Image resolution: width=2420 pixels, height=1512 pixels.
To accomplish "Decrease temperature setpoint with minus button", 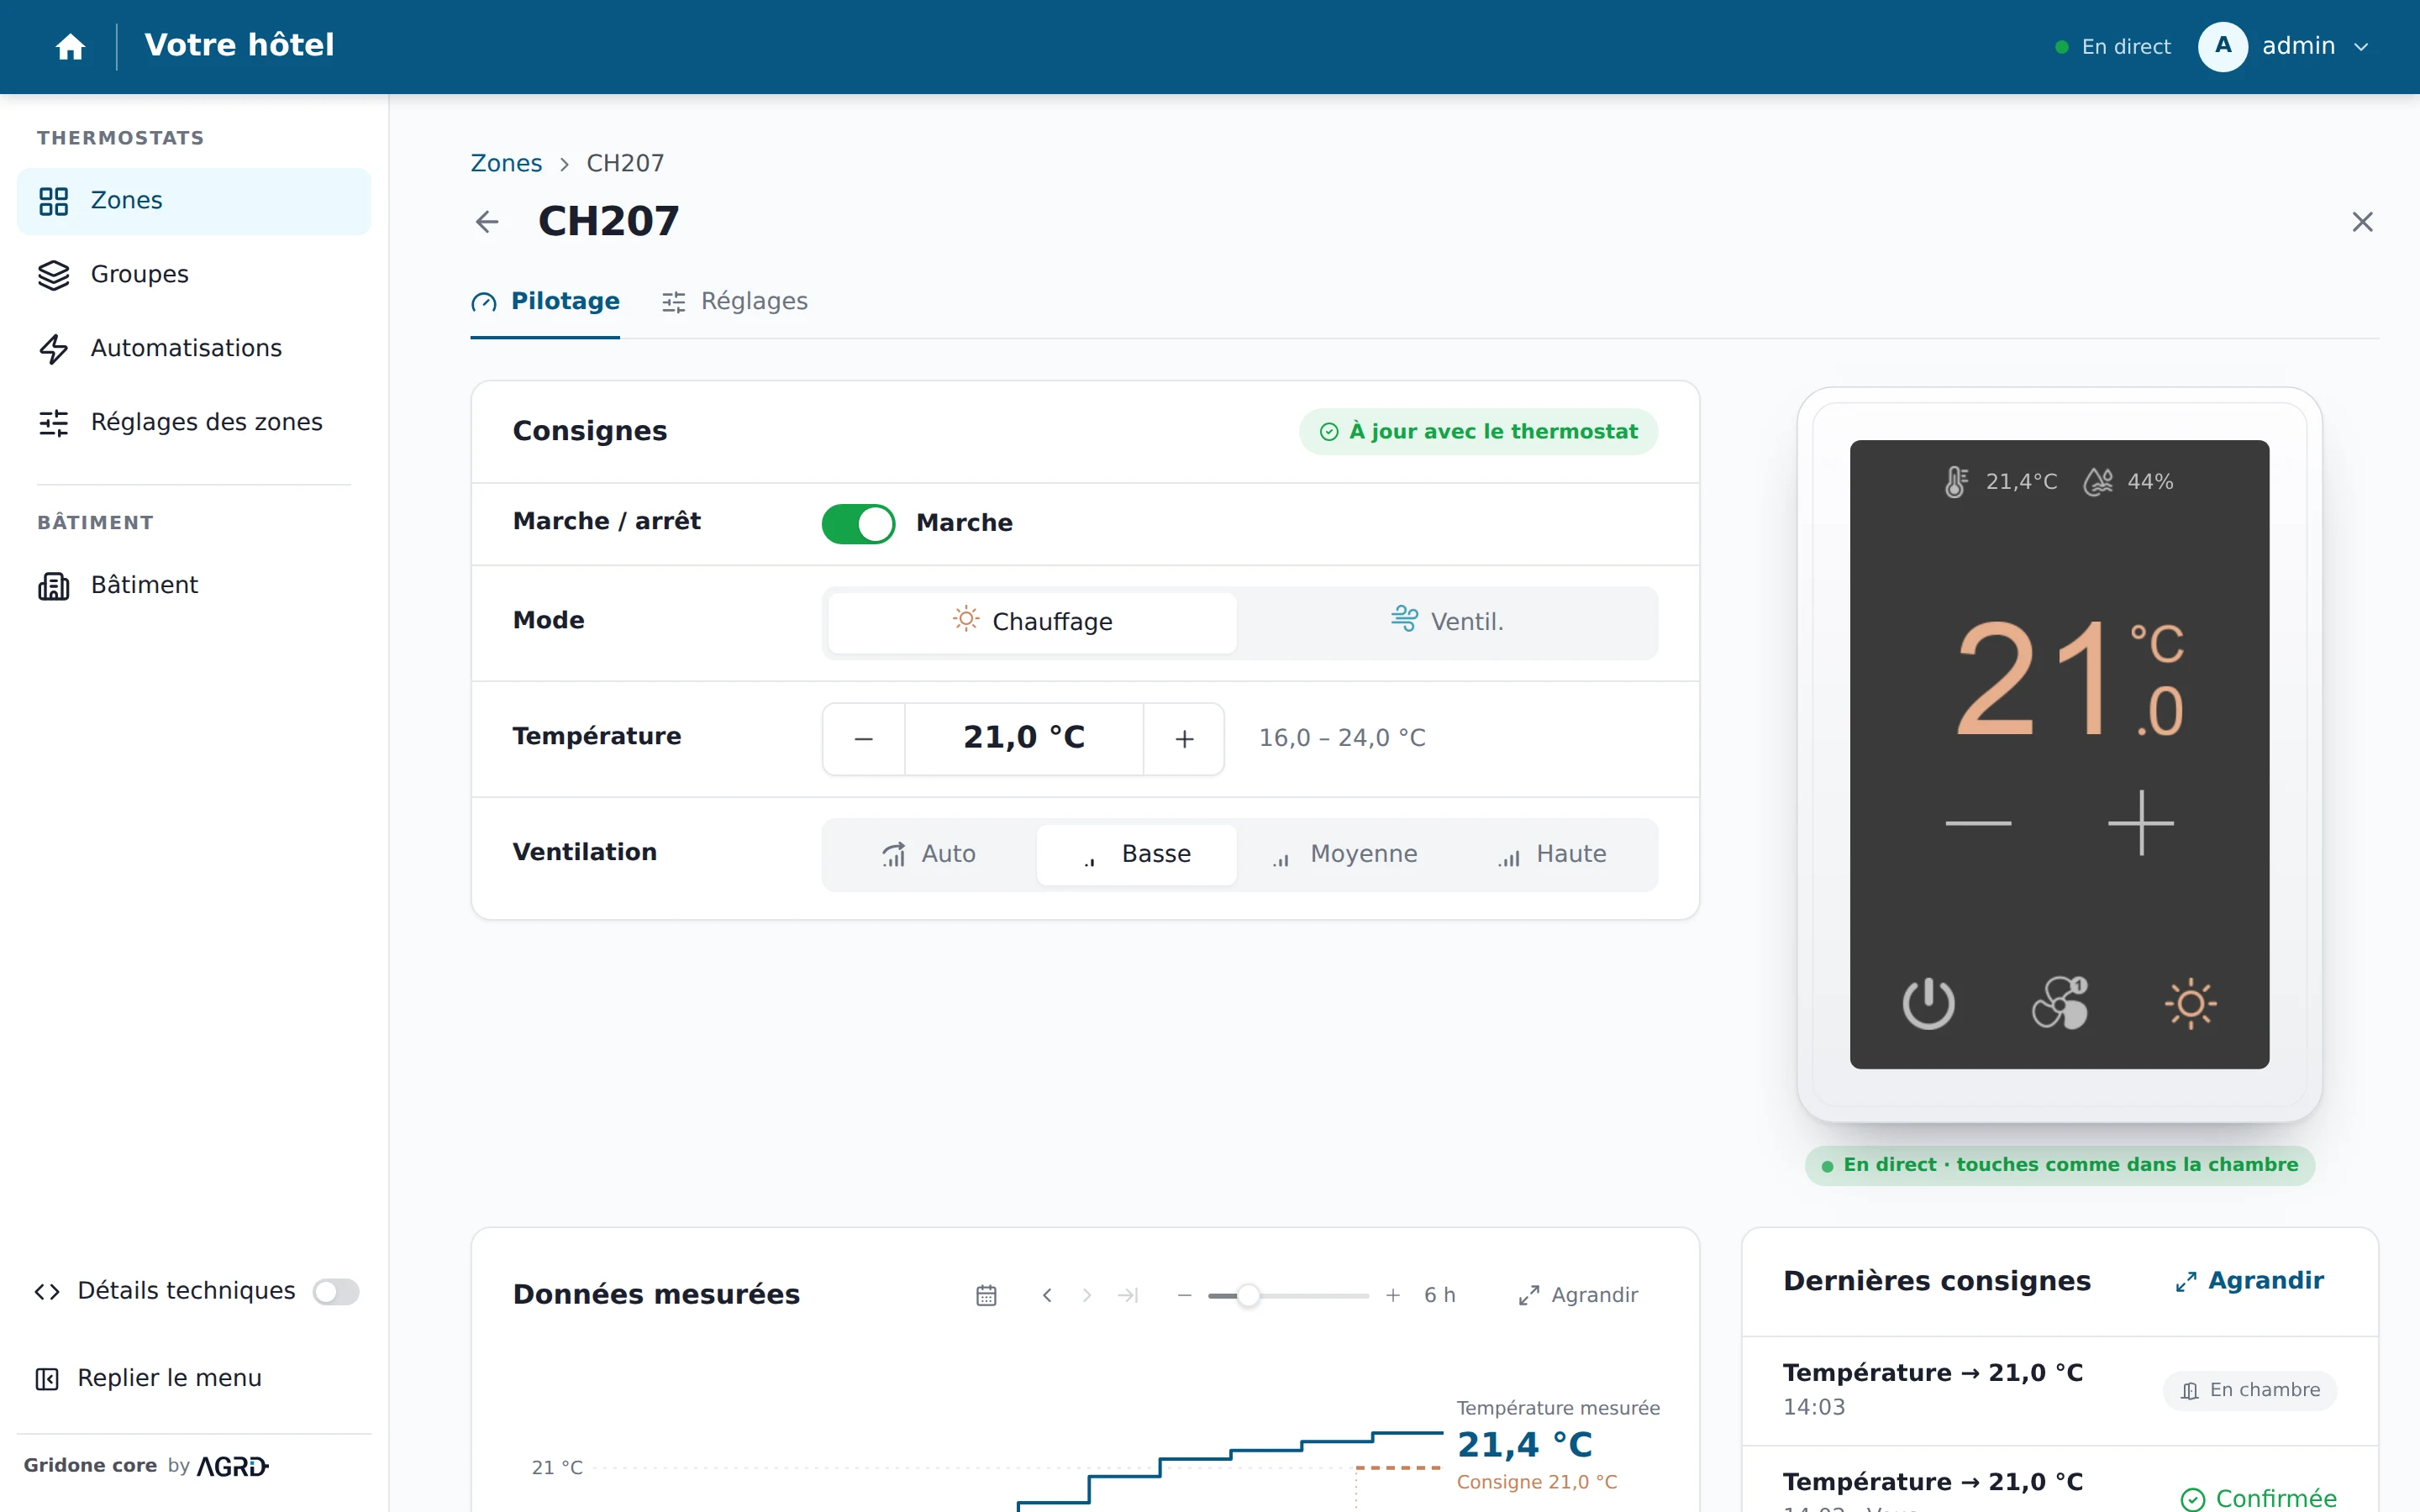I will click(864, 739).
